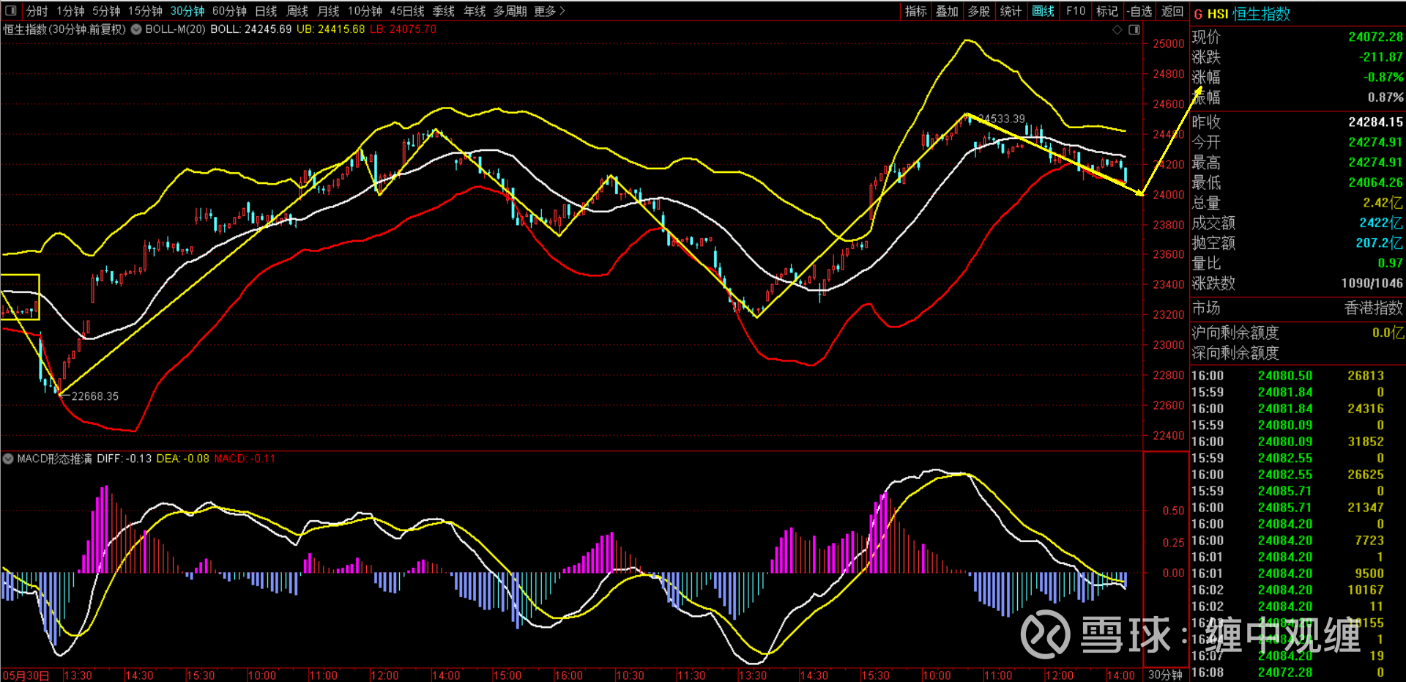Image resolution: width=1406 pixels, height=682 pixels.
Task: Select the 60分钟 timeframe
Action: [x=229, y=11]
